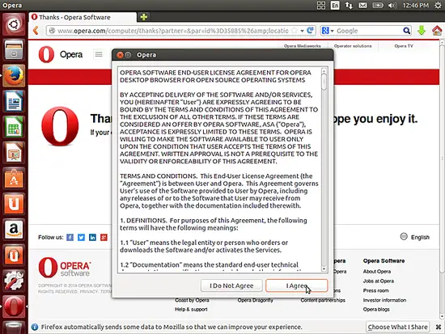Click Choose What I Share button

pyautogui.click(x=397, y=327)
